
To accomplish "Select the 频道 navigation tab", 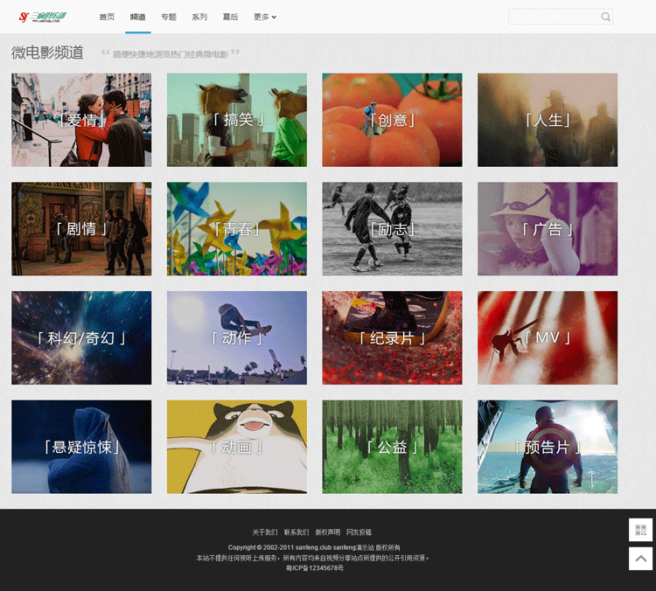I will point(137,17).
